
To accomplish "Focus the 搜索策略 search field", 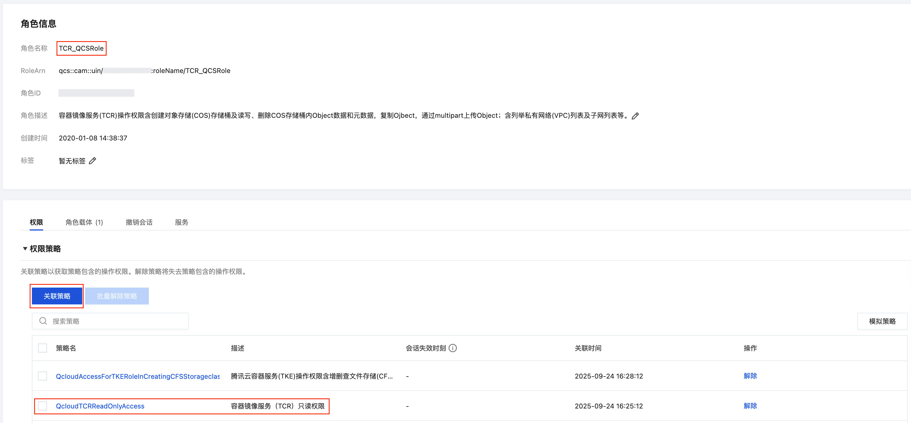I will (117, 321).
